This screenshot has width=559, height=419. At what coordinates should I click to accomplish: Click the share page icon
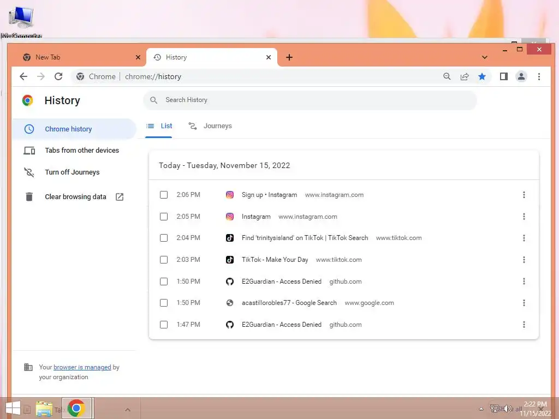(x=464, y=76)
